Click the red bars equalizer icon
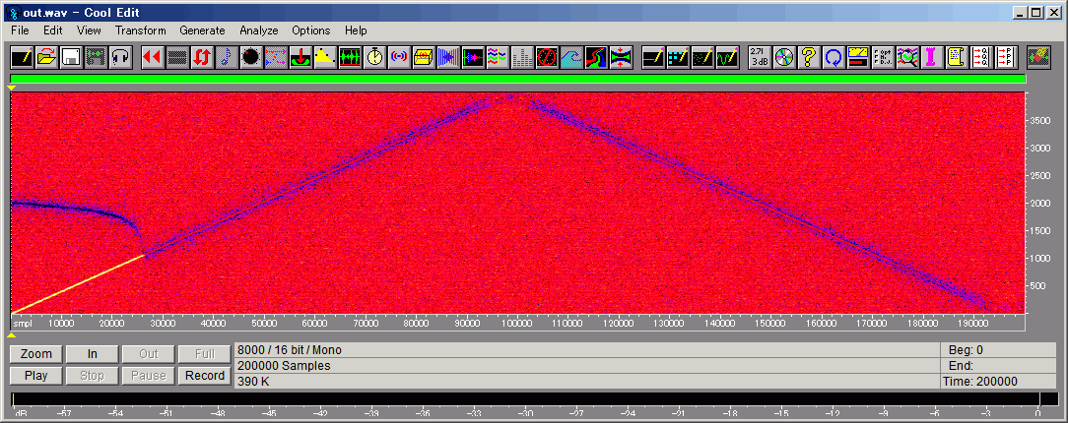The height and width of the screenshot is (423, 1068). (x=522, y=57)
